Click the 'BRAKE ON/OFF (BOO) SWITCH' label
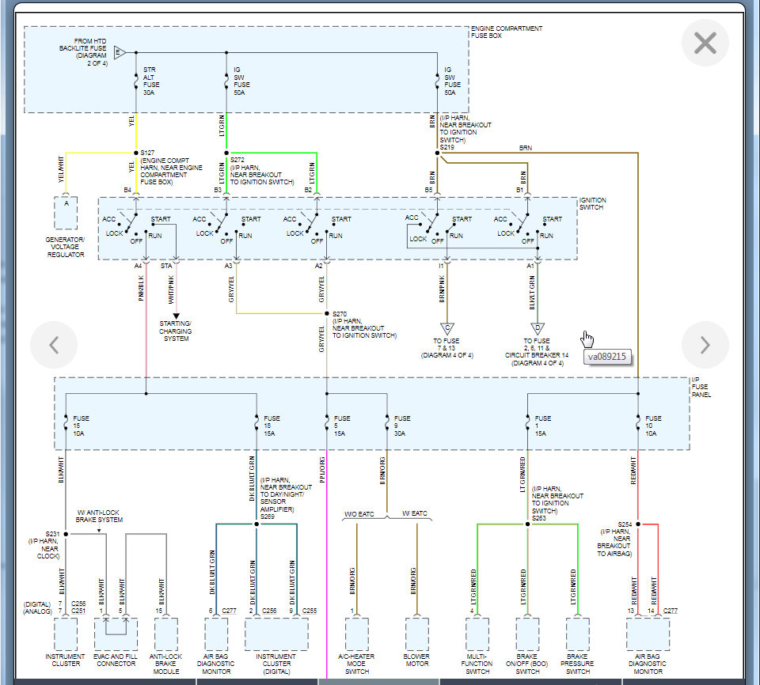Screen dimensions: 760x685 click(x=527, y=664)
